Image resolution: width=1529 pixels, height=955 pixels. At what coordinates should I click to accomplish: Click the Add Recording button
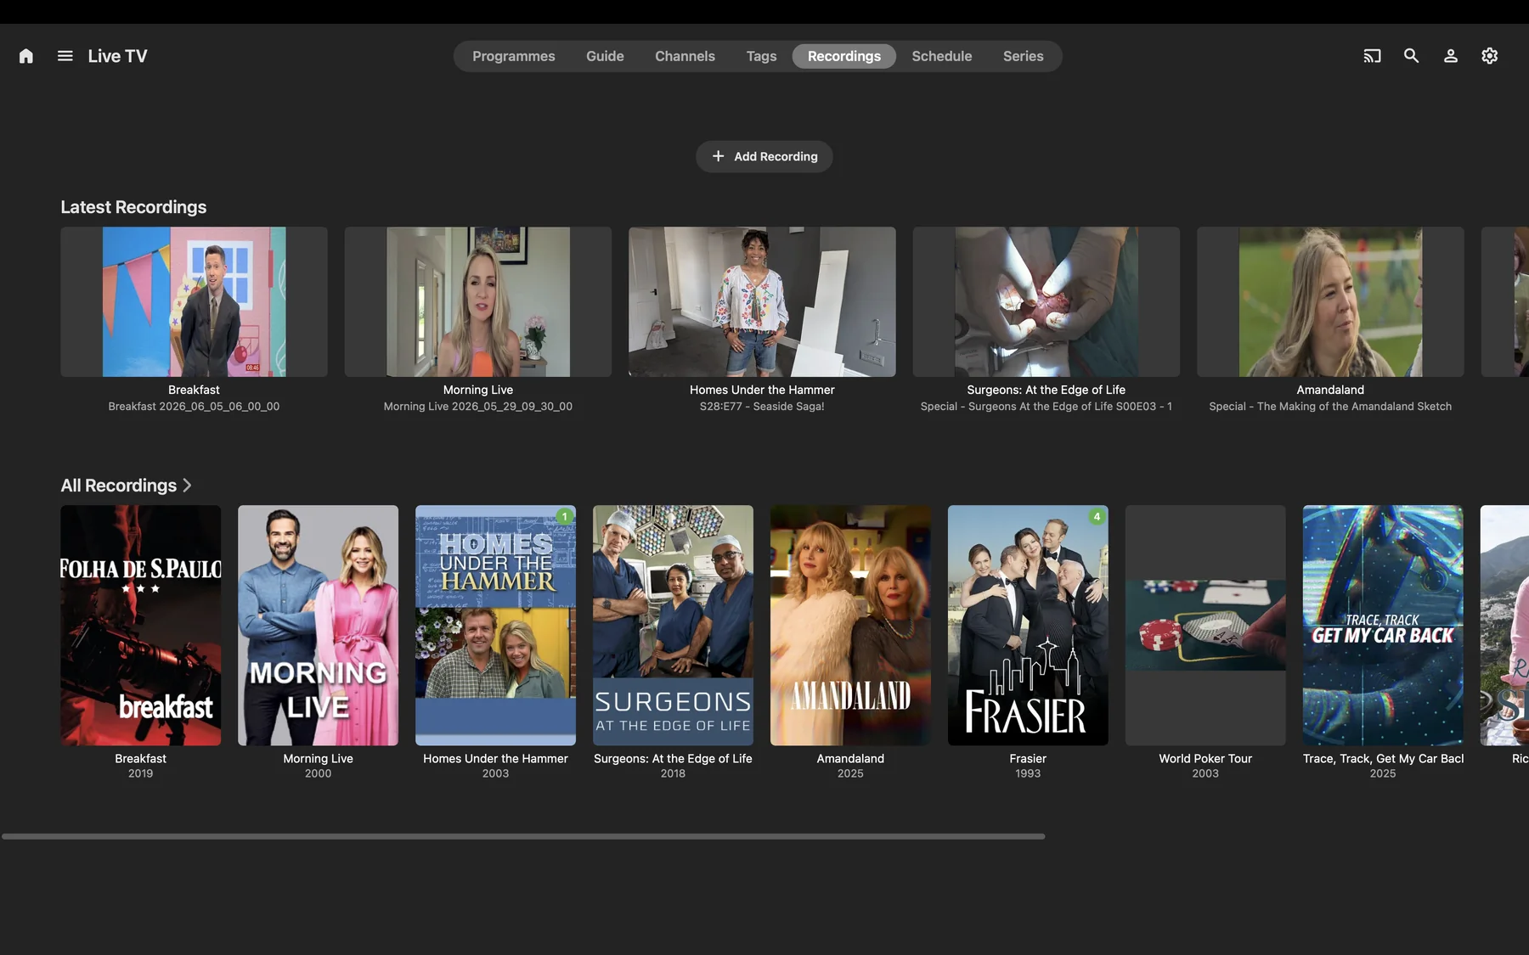click(x=764, y=156)
